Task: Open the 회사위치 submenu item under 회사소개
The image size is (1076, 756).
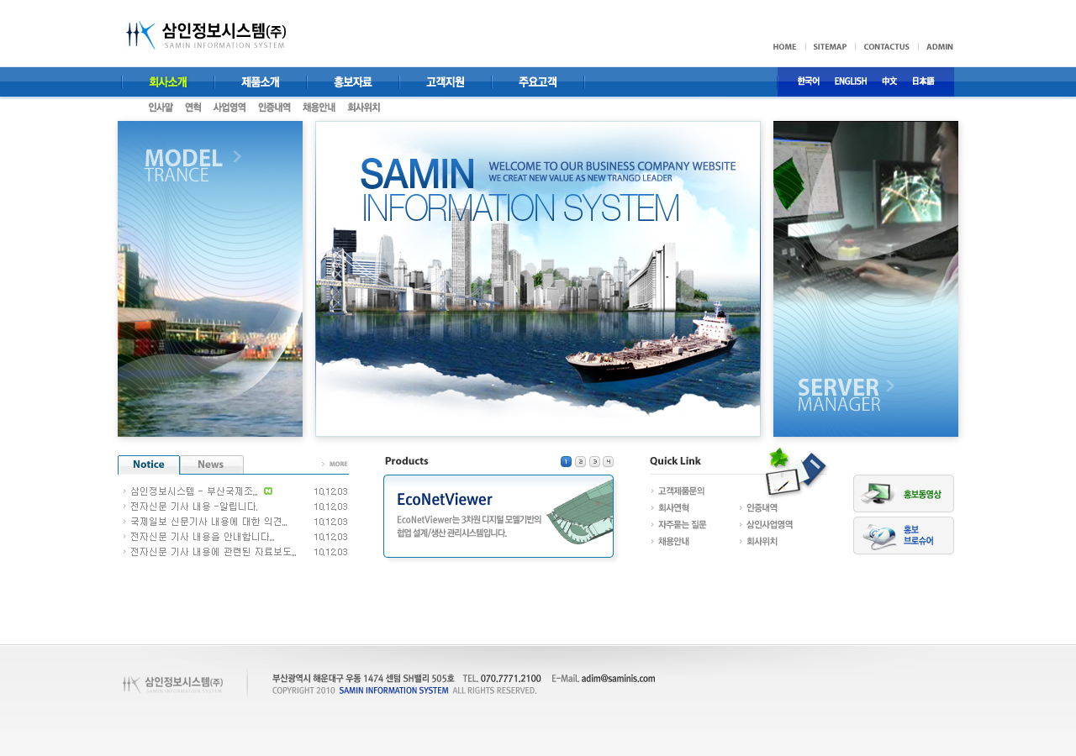Action: (x=363, y=108)
